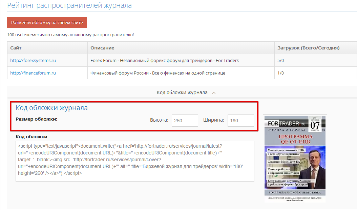The width and height of the screenshot is (357, 210).
Task: Focus the Высота input field
Action: coord(185,121)
